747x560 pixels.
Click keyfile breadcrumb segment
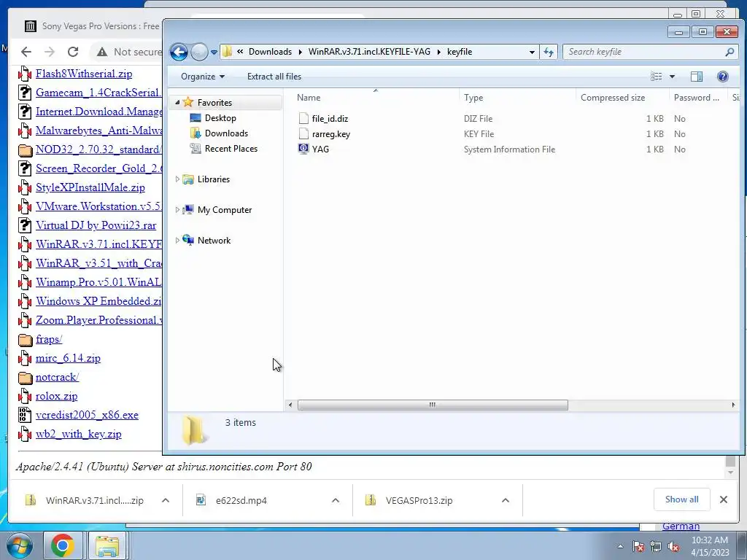coord(460,52)
